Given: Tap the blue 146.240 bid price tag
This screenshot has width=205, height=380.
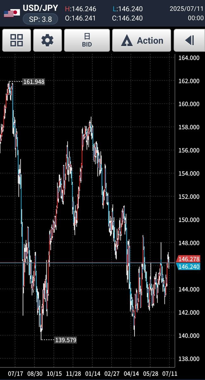Looking at the screenshot, I should click(189, 267).
